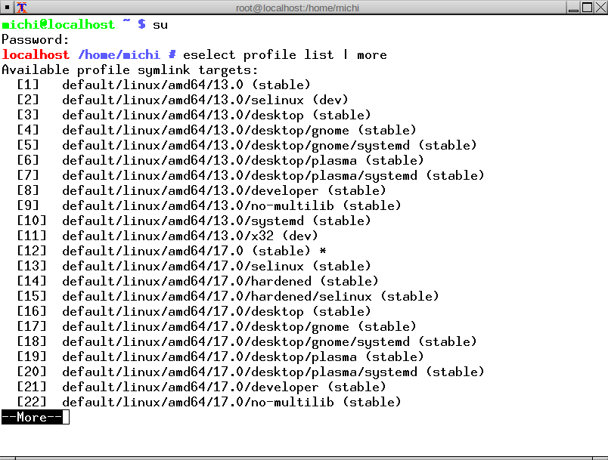Select profile row [13] 17.0/selinux
The image size is (608, 460).
click(x=194, y=267)
